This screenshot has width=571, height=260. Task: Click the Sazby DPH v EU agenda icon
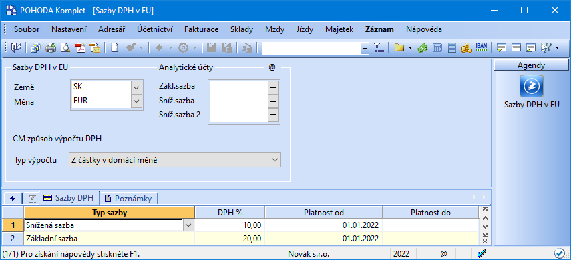pyautogui.click(x=532, y=86)
